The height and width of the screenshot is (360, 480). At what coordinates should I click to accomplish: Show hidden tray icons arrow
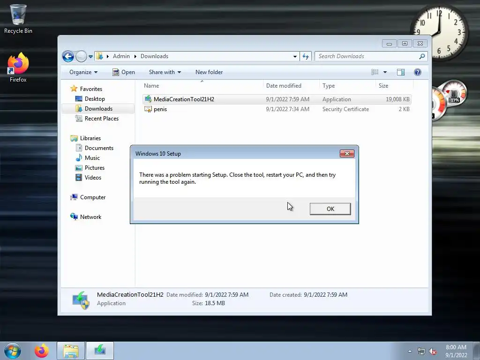coord(410,351)
